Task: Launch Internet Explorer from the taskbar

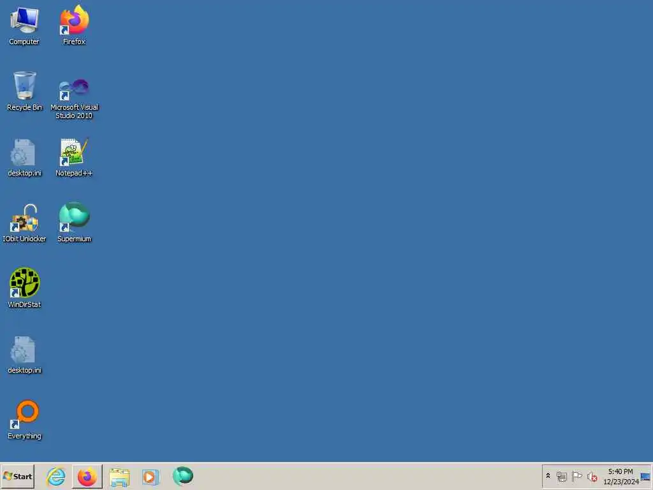Action: coord(56,476)
